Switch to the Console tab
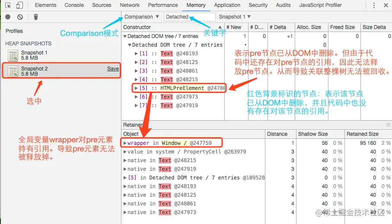This screenshot has width=392, height=224. (x=74, y=5)
